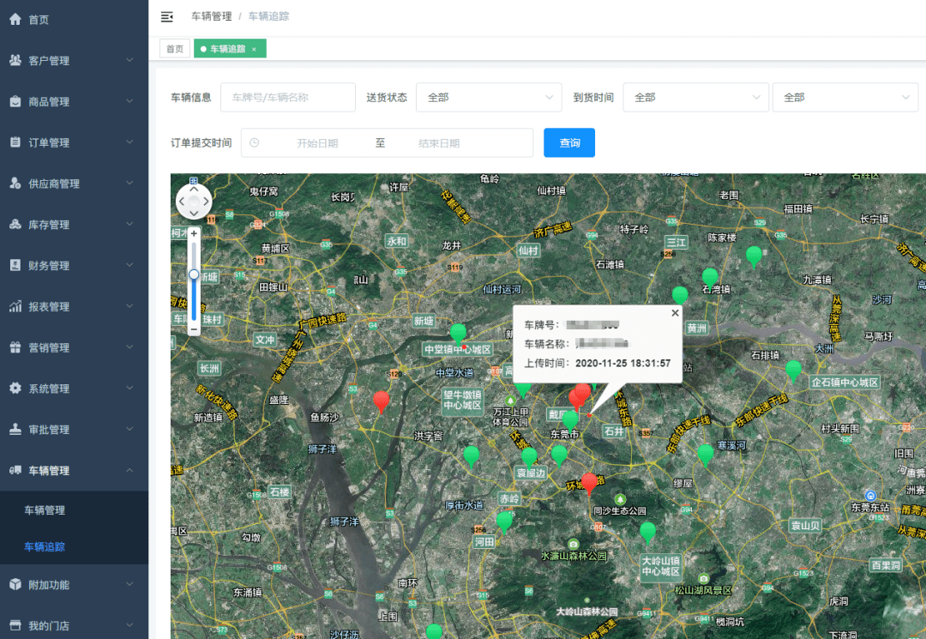Viewport: 926px width, 639px height.
Task: Close the vehicle info popup
Action: 674,314
